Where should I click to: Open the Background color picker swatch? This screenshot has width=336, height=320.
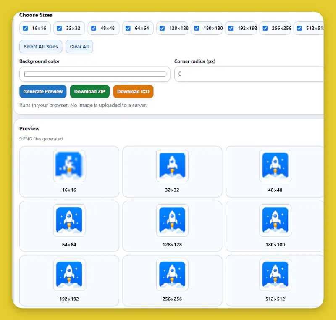click(95, 74)
